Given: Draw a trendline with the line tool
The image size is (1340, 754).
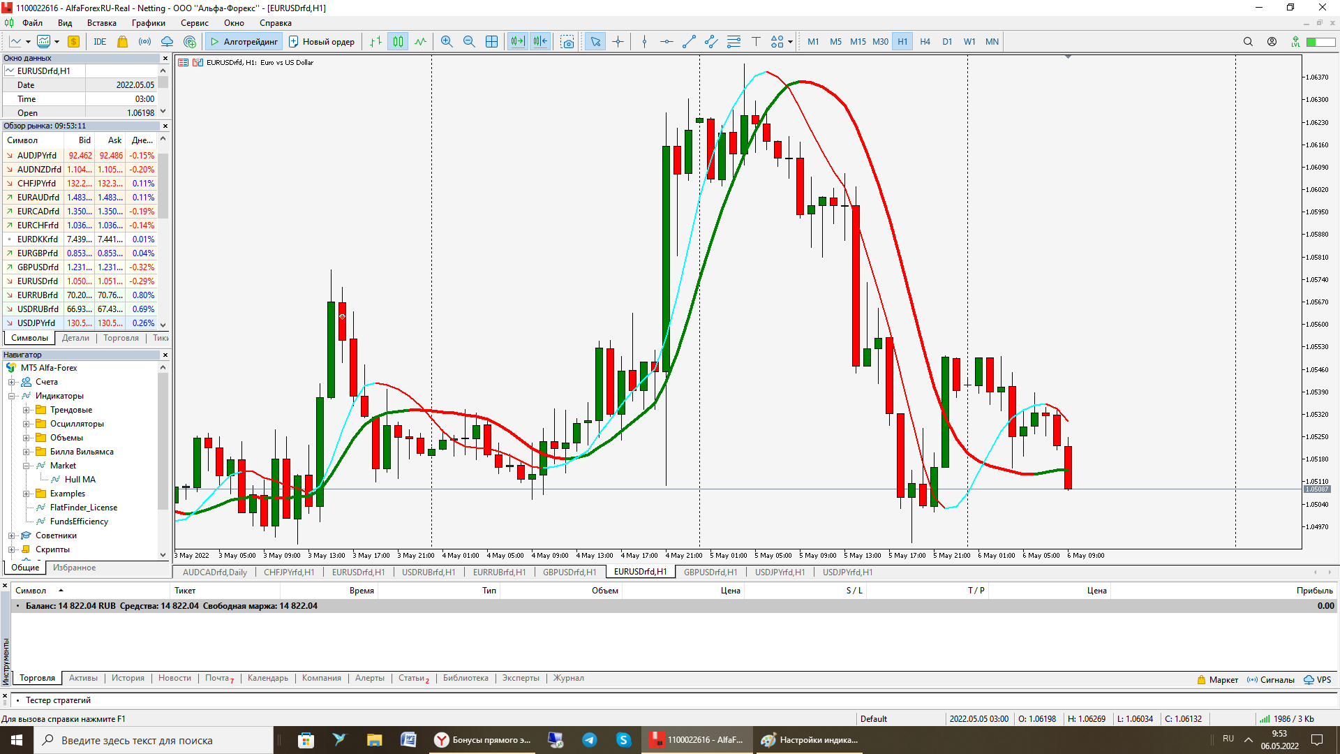Looking at the screenshot, I should 689,42.
